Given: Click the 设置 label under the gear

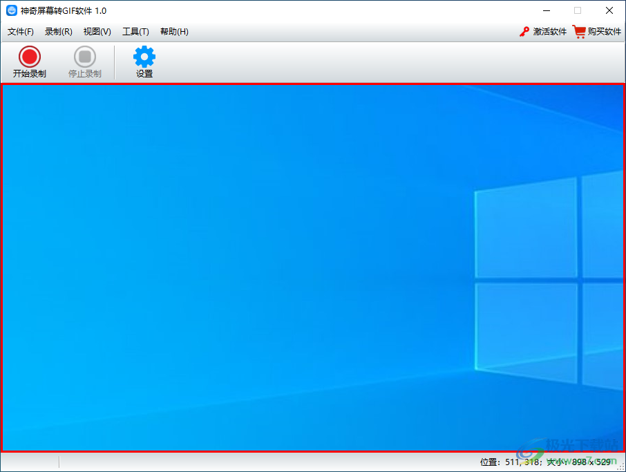Looking at the screenshot, I should tap(144, 74).
